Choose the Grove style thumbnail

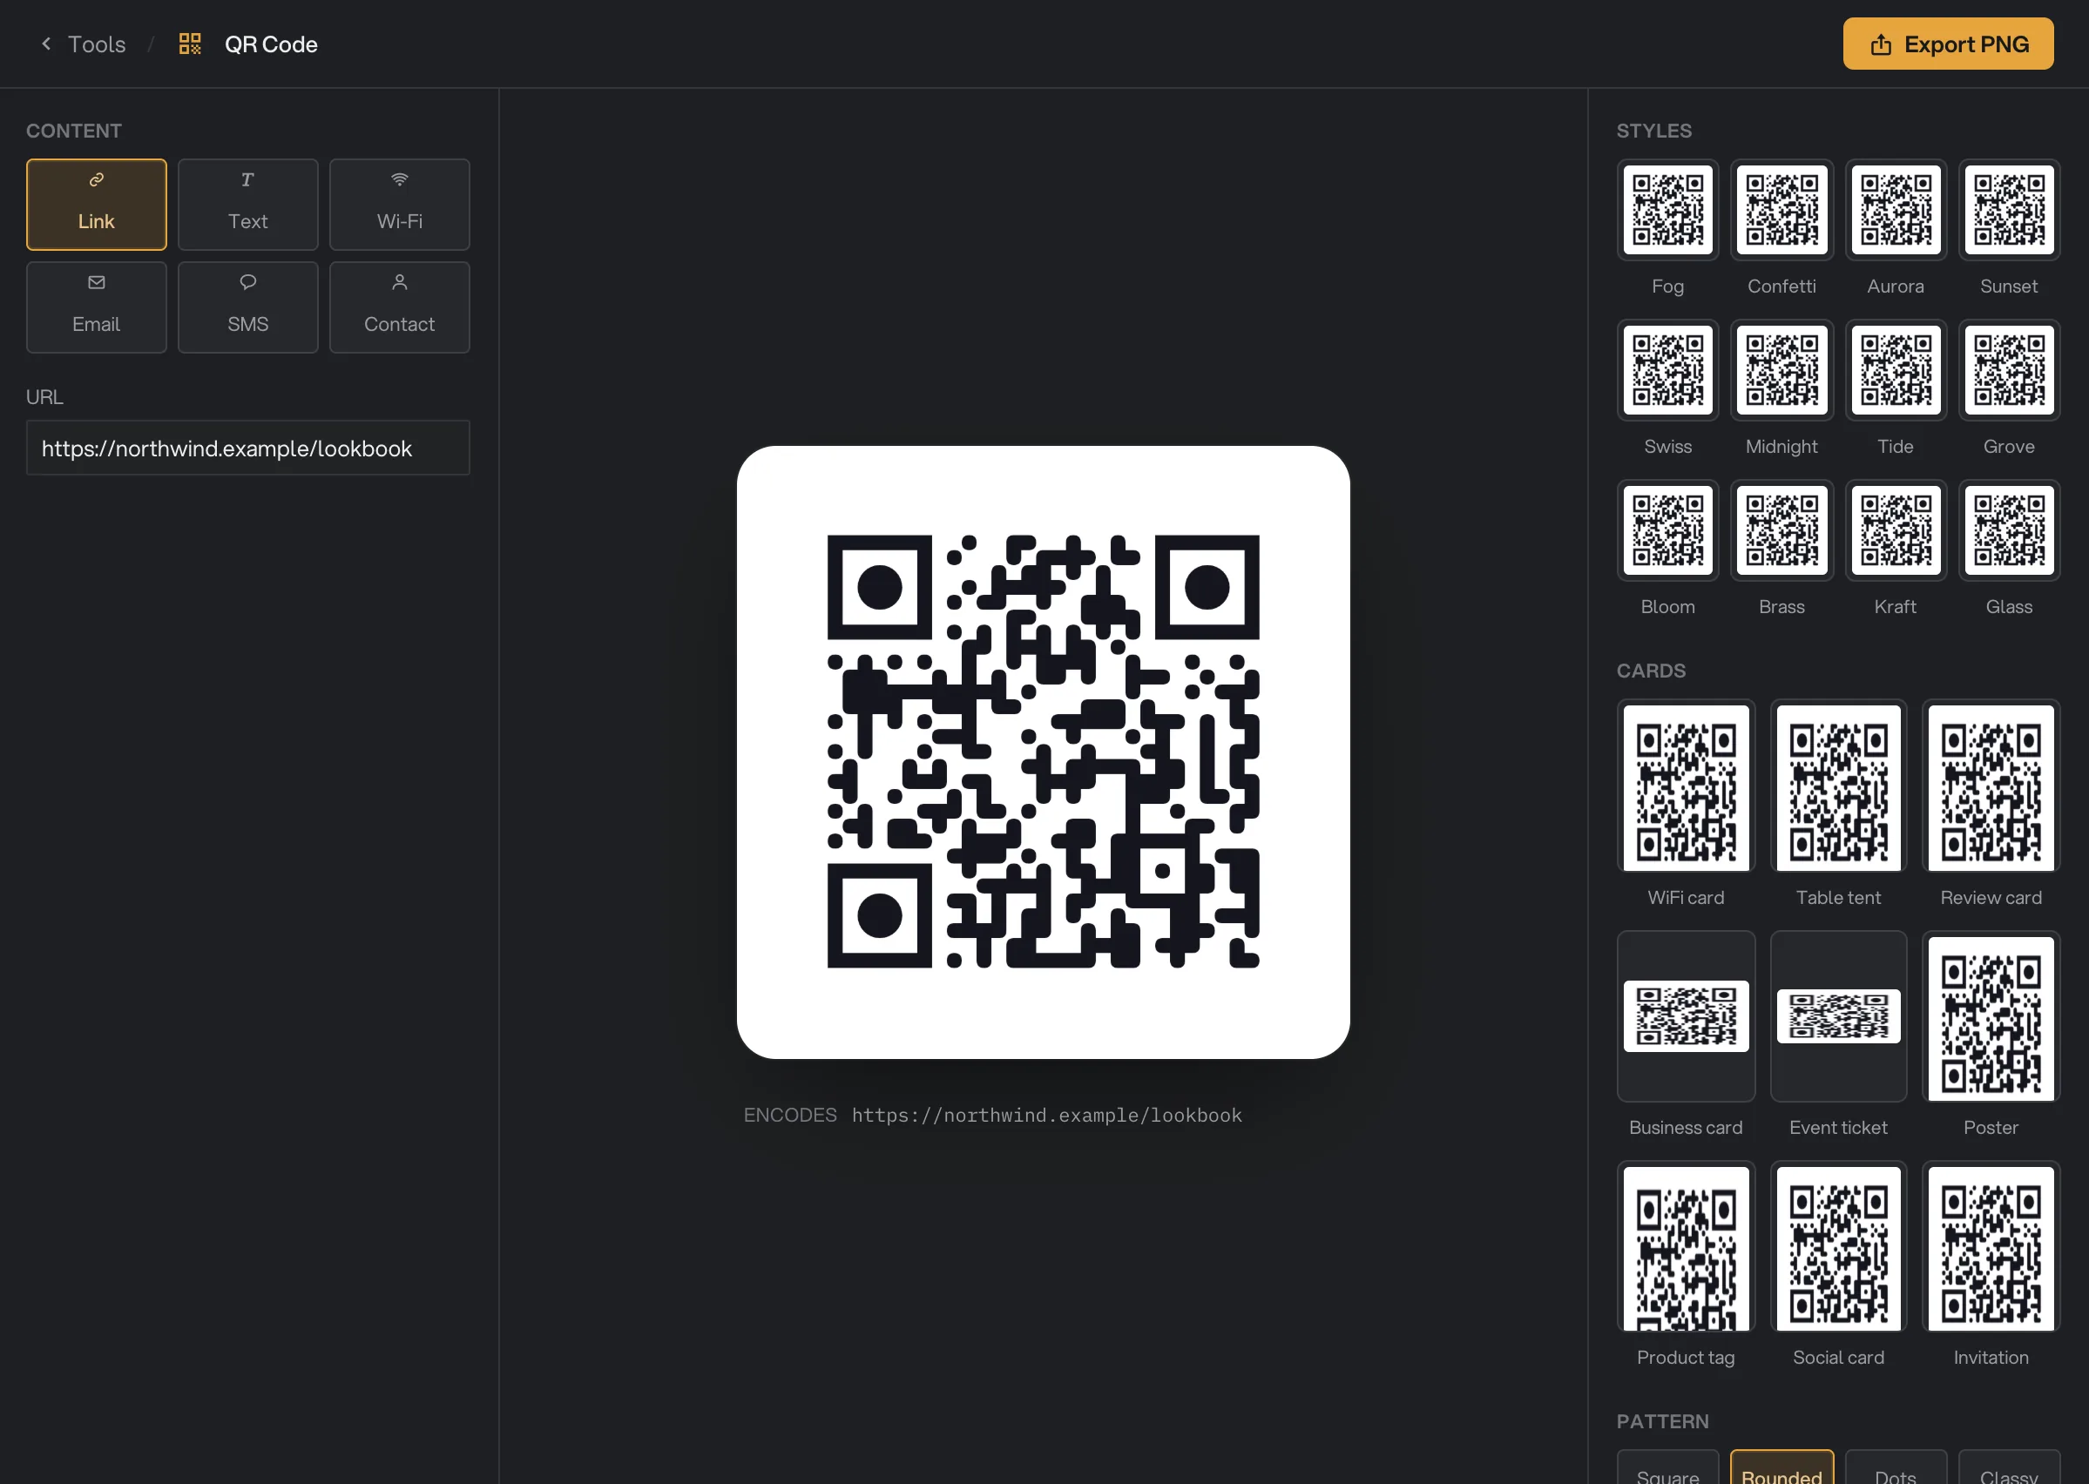[x=2009, y=370]
